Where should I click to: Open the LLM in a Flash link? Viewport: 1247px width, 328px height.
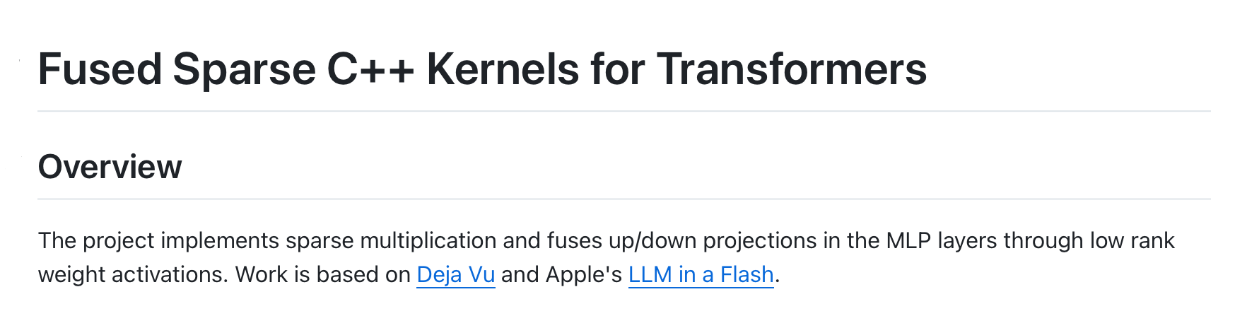pos(701,274)
